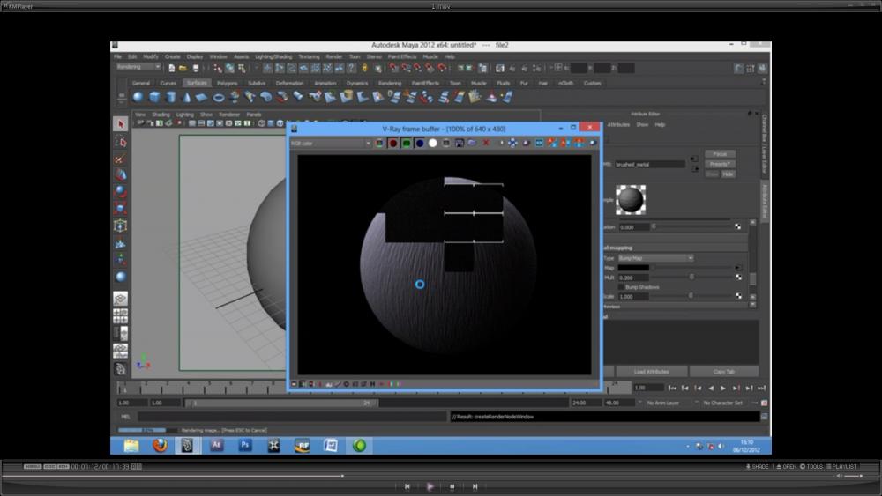Create a NURBS cube from the shelf
The height and width of the screenshot is (496, 882).
tap(154, 97)
